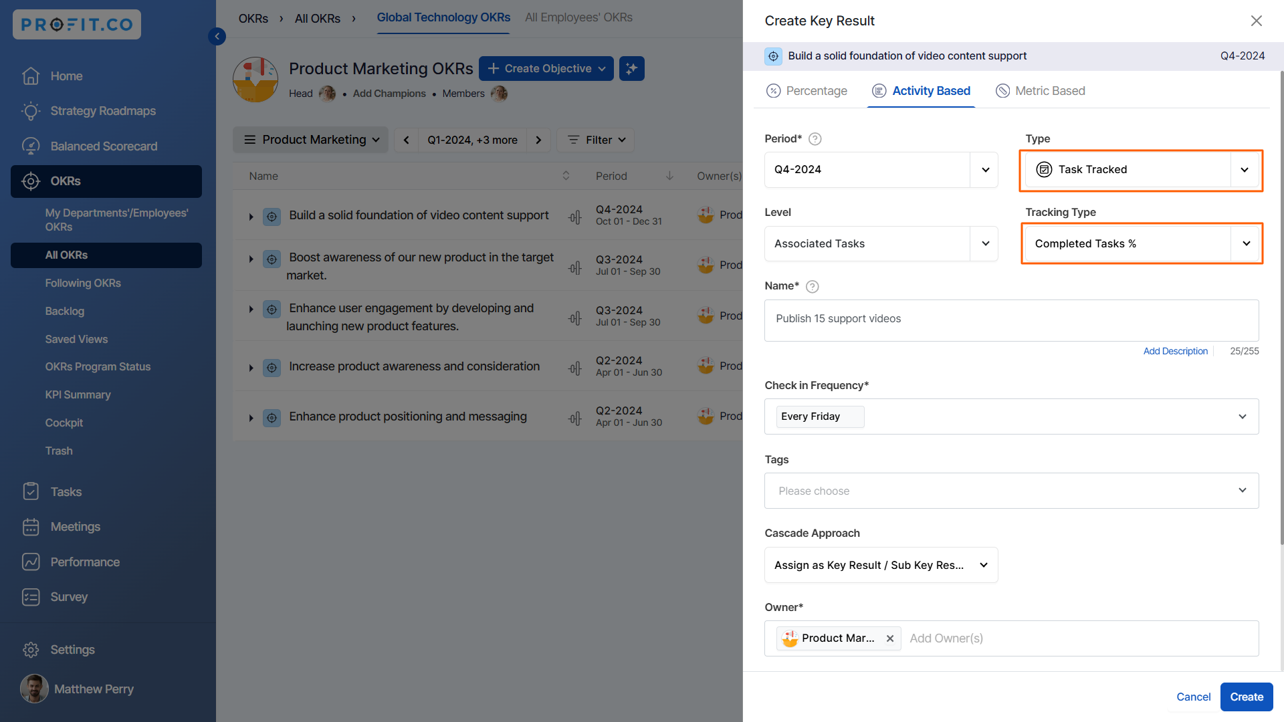Viewport: 1284px width, 722px height.
Task: Collapse the sidebar with the arrow icon
Action: point(217,36)
